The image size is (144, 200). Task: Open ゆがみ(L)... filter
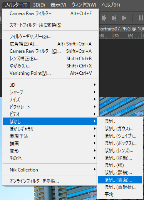pos(50,66)
